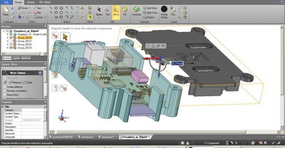Viewport: 285px width, 148px height.
Task: Toggle visibility checkbox for Group_85231
Action: pos(11,41)
